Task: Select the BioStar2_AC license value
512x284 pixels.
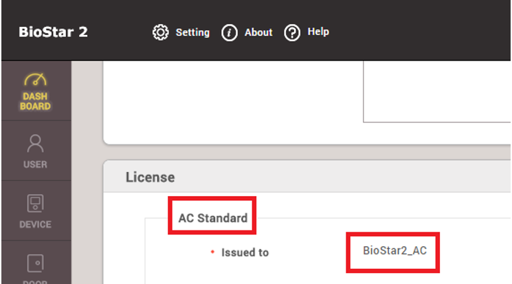Action: [394, 250]
